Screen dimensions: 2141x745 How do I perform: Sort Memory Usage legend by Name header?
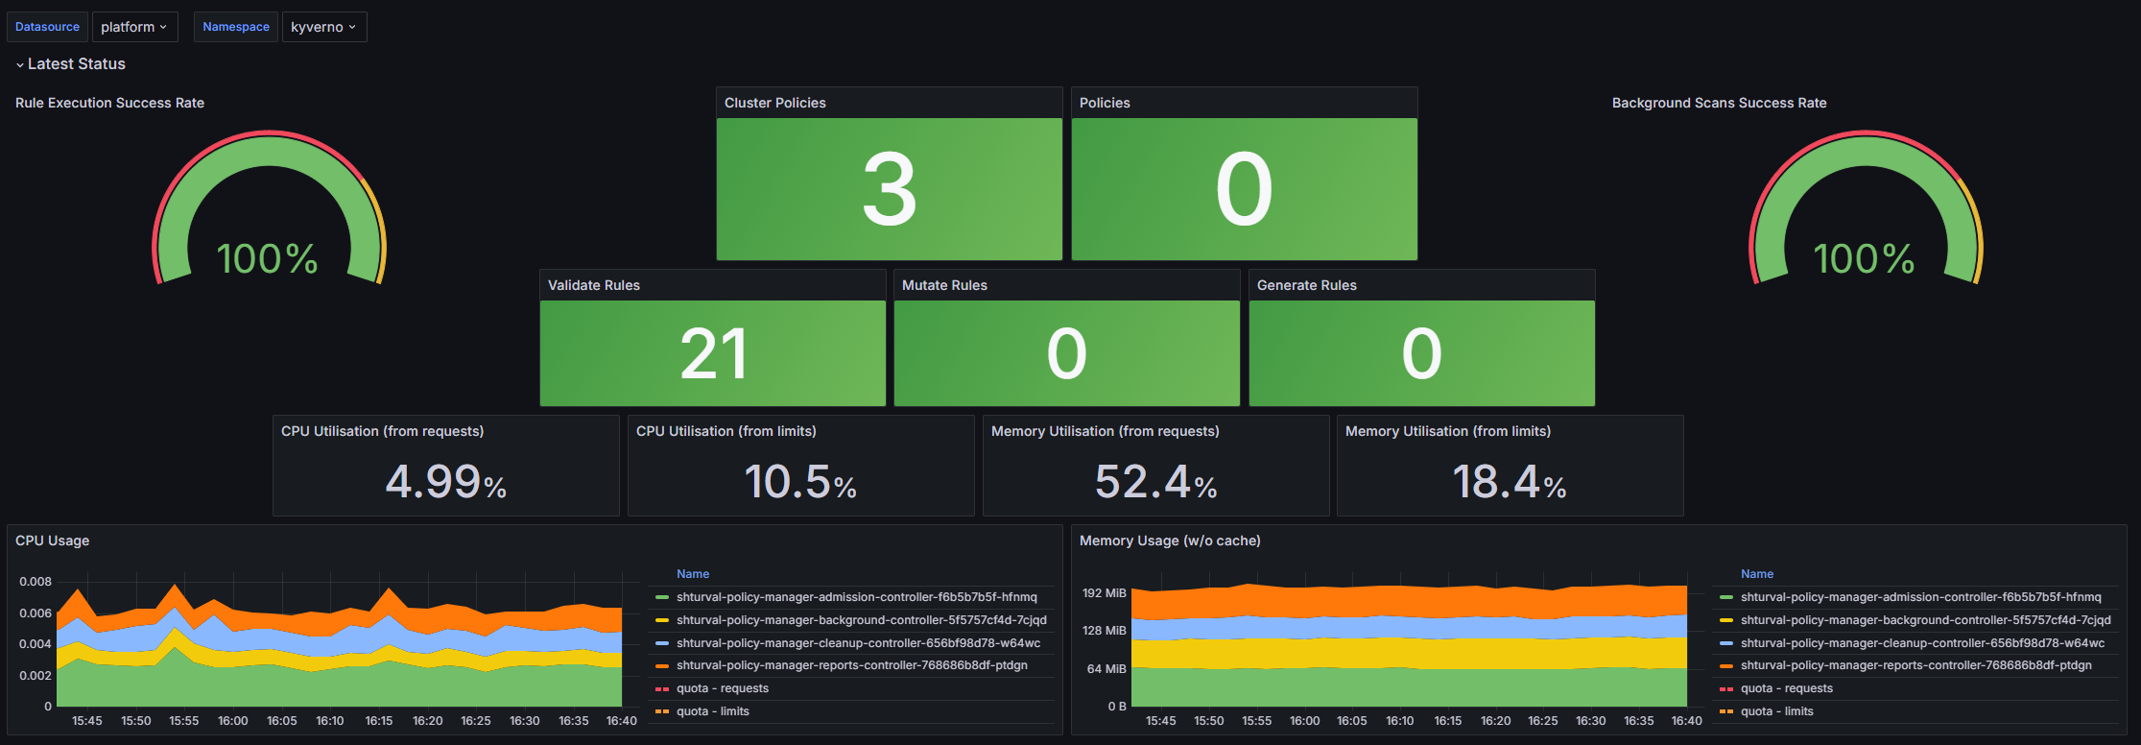click(x=1757, y=574)
